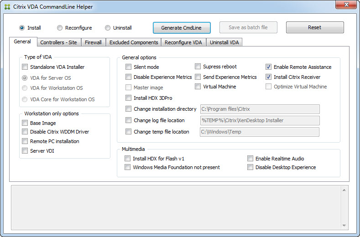Click the output box scroll down arrow
The image size is (360, 237).
(x=344, y=226)
